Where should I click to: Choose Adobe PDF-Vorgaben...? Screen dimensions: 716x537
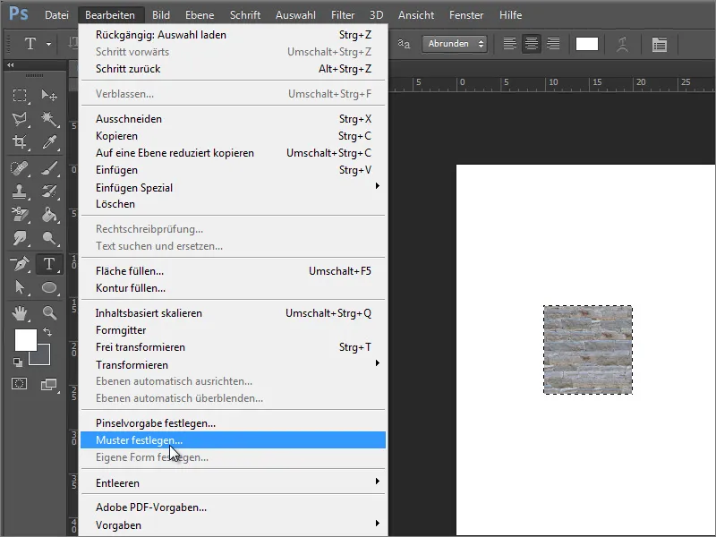[x=234, y=507]
